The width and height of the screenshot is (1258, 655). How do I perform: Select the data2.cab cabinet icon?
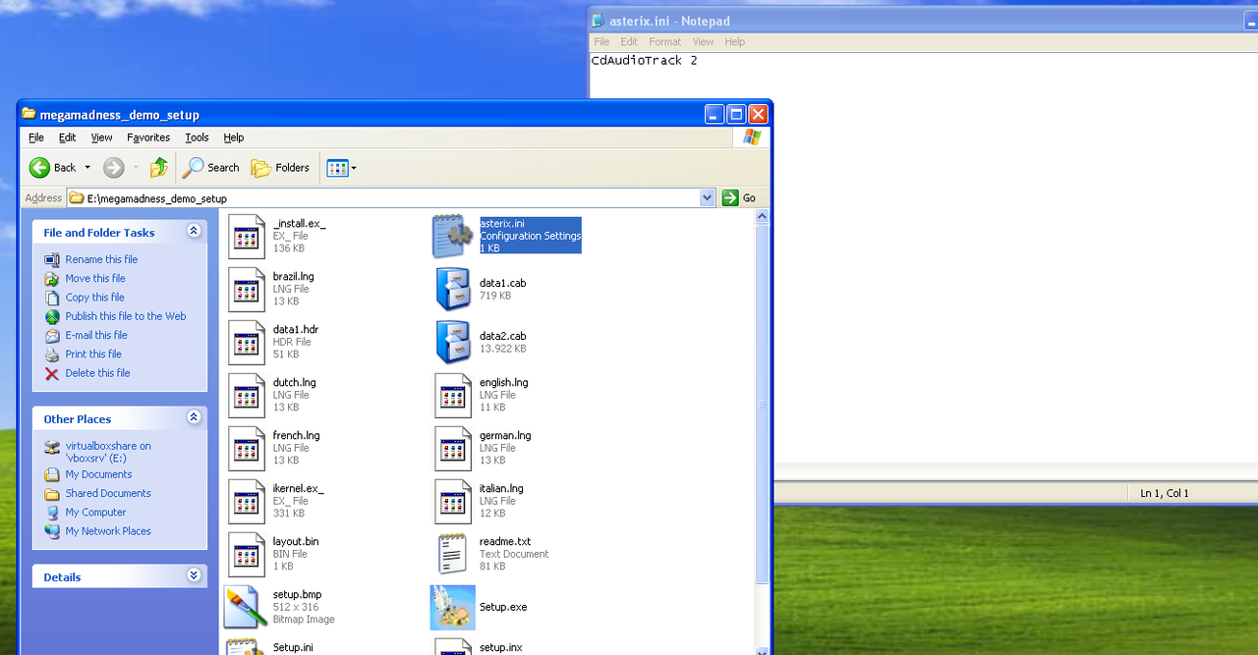point(453,343)
